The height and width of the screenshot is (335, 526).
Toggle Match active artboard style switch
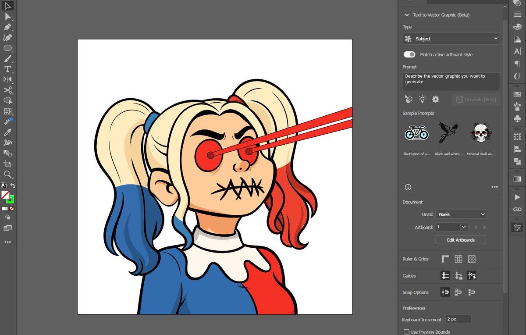pos(409,54)
